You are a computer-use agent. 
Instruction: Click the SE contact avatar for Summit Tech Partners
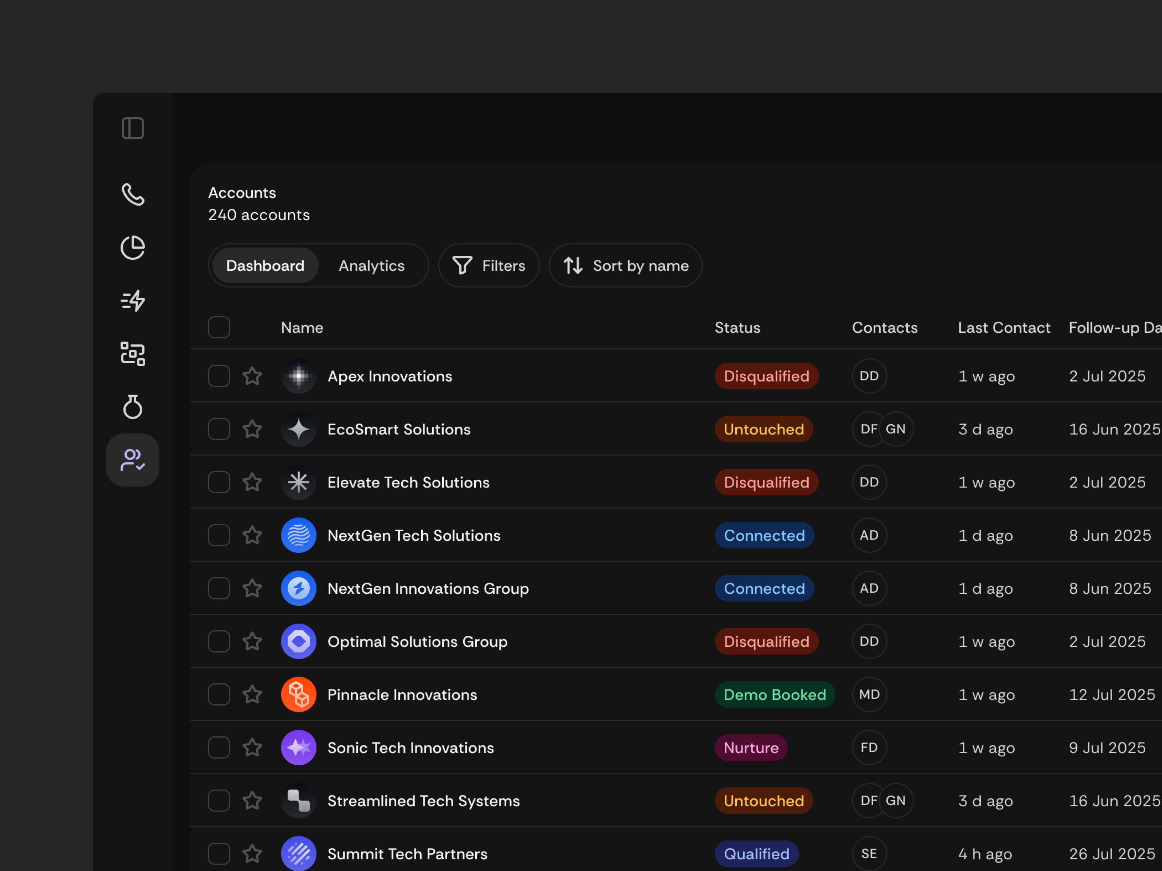pos(869,853)
